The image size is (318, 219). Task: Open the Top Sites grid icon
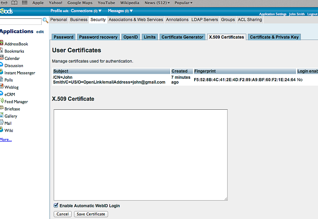coord(25,3)
